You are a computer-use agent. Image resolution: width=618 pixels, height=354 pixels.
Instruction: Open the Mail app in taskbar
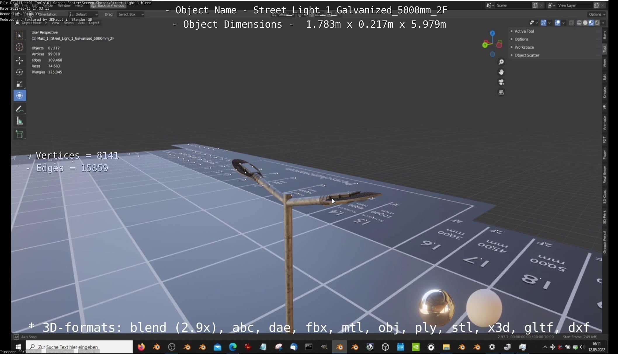217,347
